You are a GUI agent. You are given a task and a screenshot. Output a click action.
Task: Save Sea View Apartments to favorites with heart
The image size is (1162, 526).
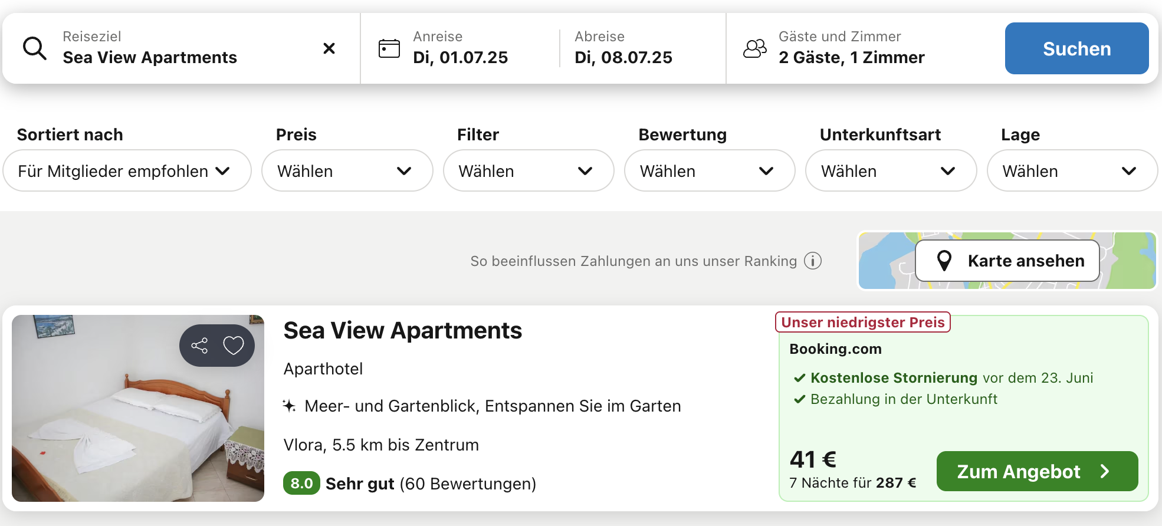234,346
